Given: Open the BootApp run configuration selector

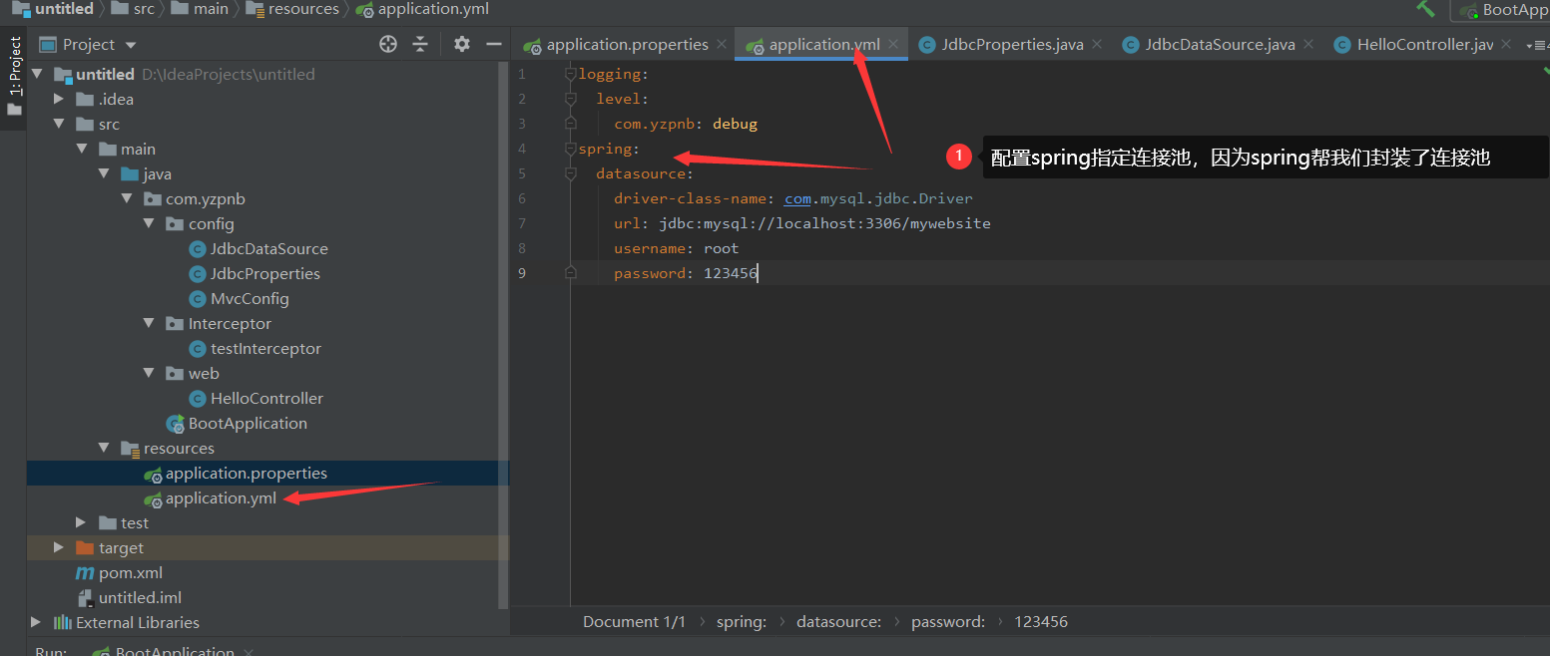Looking at the screenshot, I should coord(1501,10).
